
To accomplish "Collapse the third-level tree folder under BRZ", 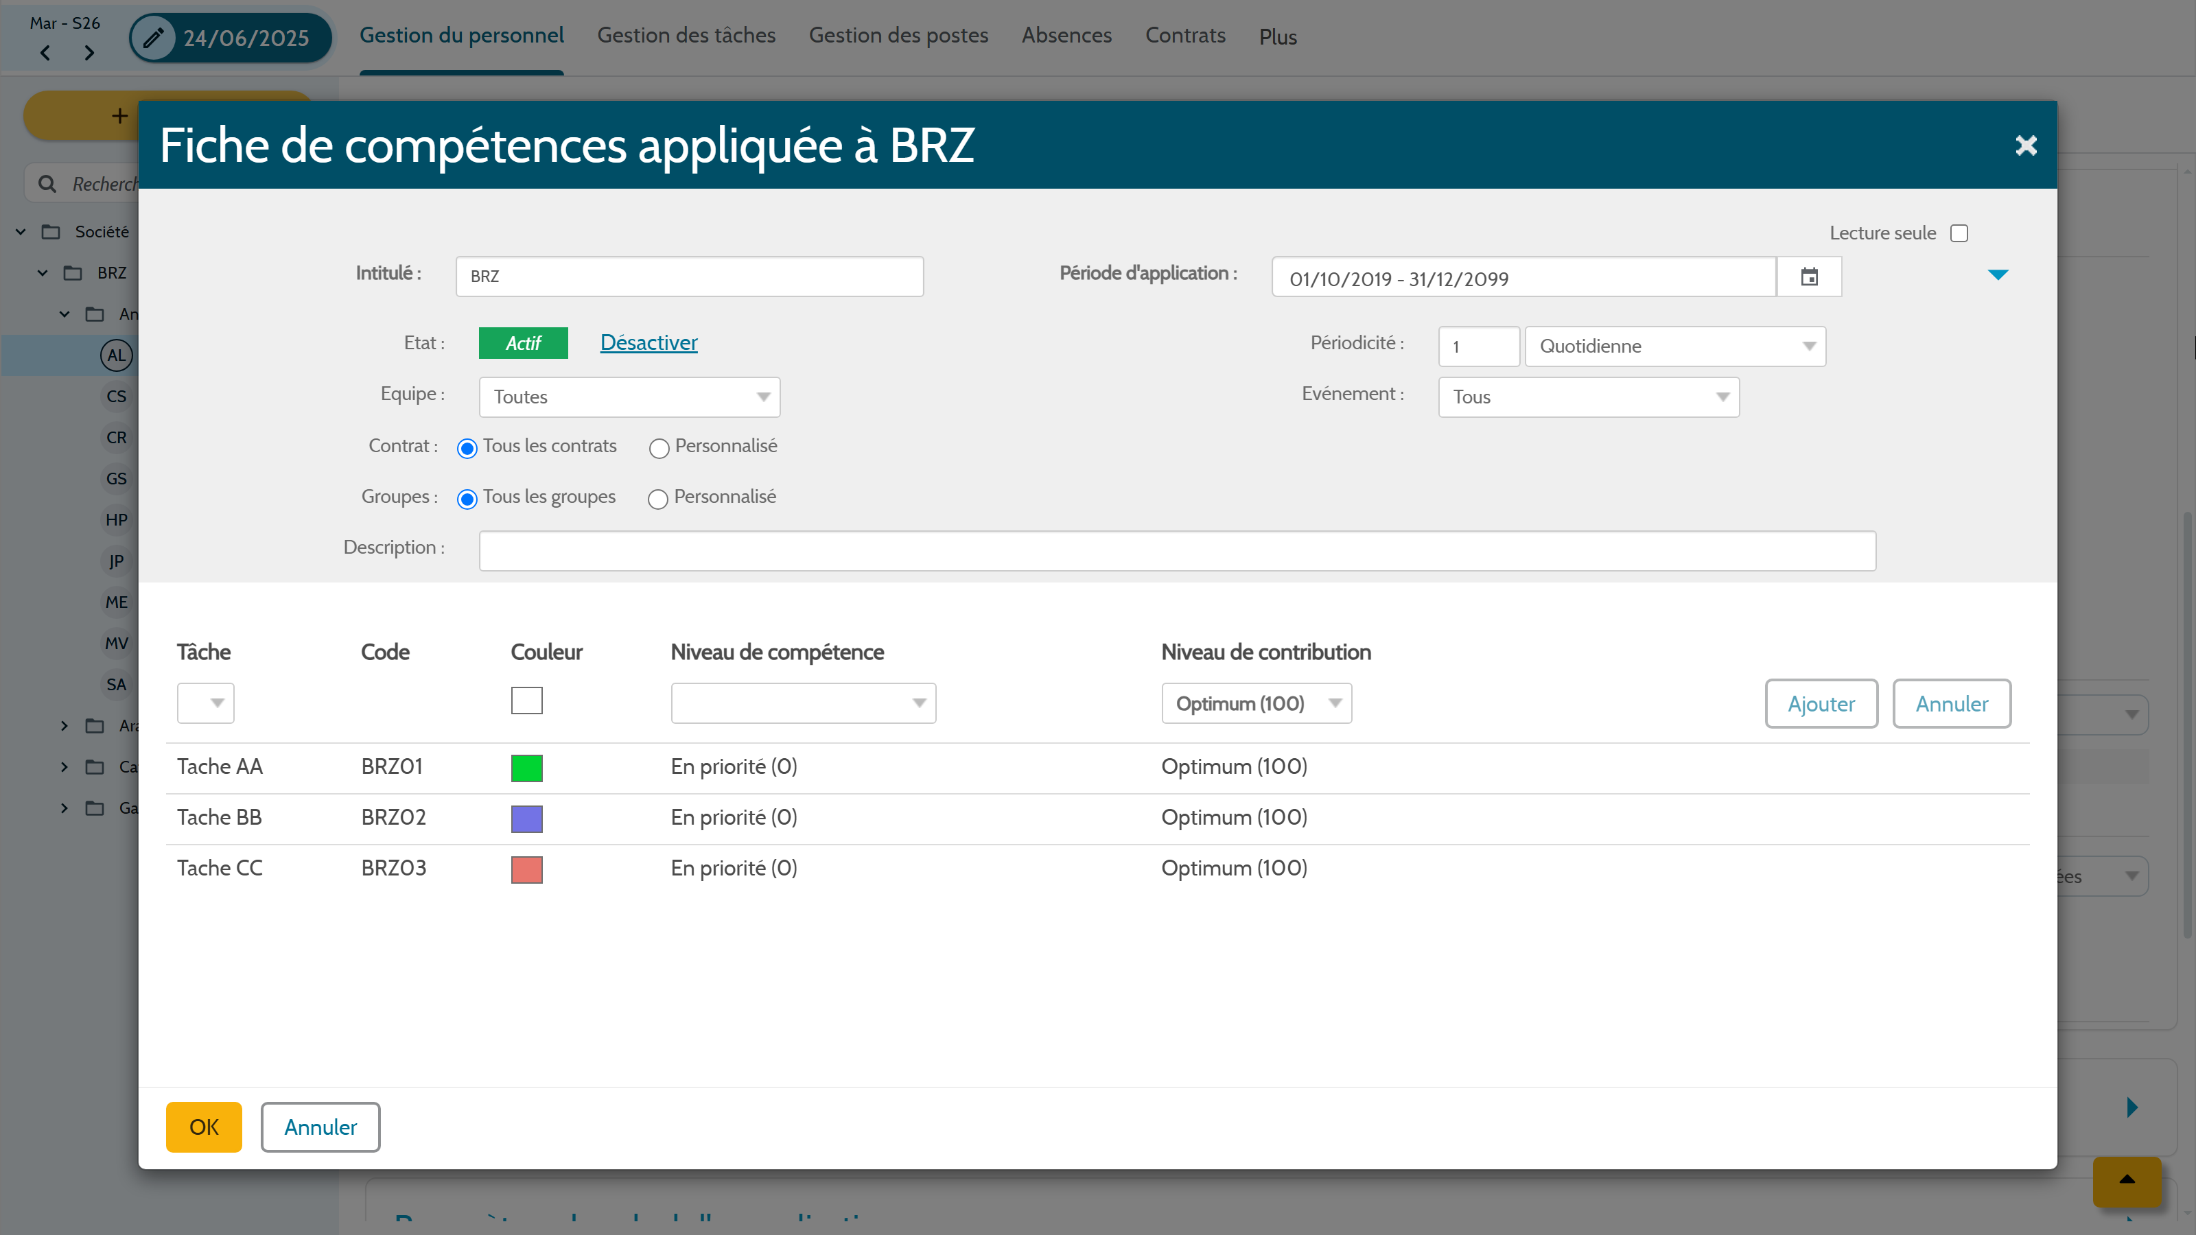I will 65,314.
